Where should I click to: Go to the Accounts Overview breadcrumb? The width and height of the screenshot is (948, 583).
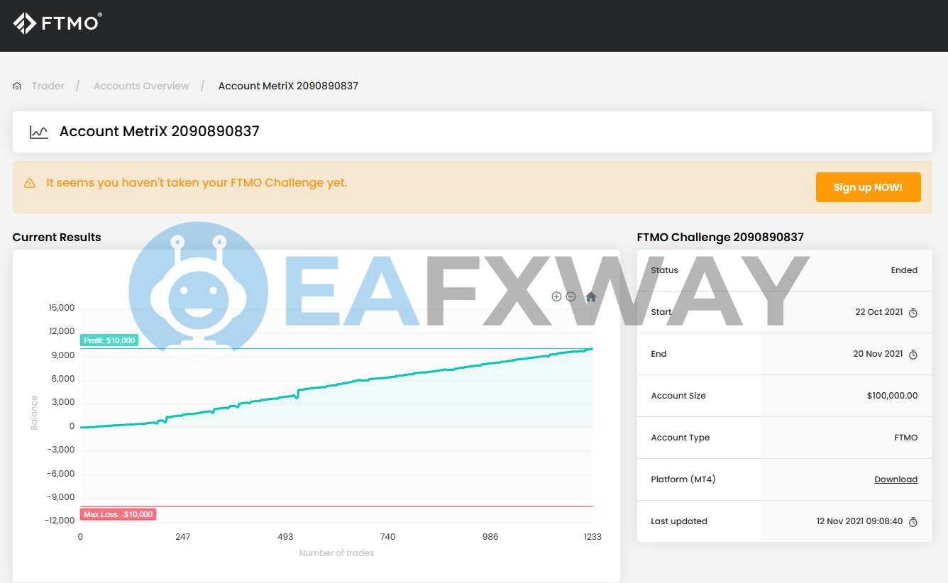click(x=141, y=86)
